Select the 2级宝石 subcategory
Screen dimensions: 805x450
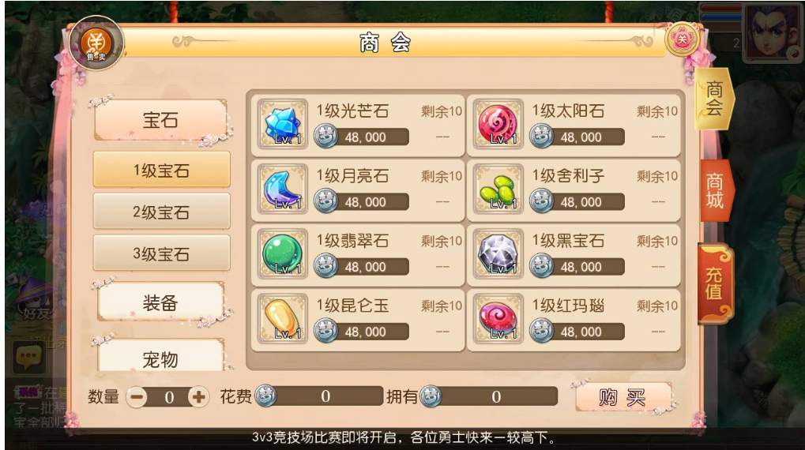click(x=161, y=212)
